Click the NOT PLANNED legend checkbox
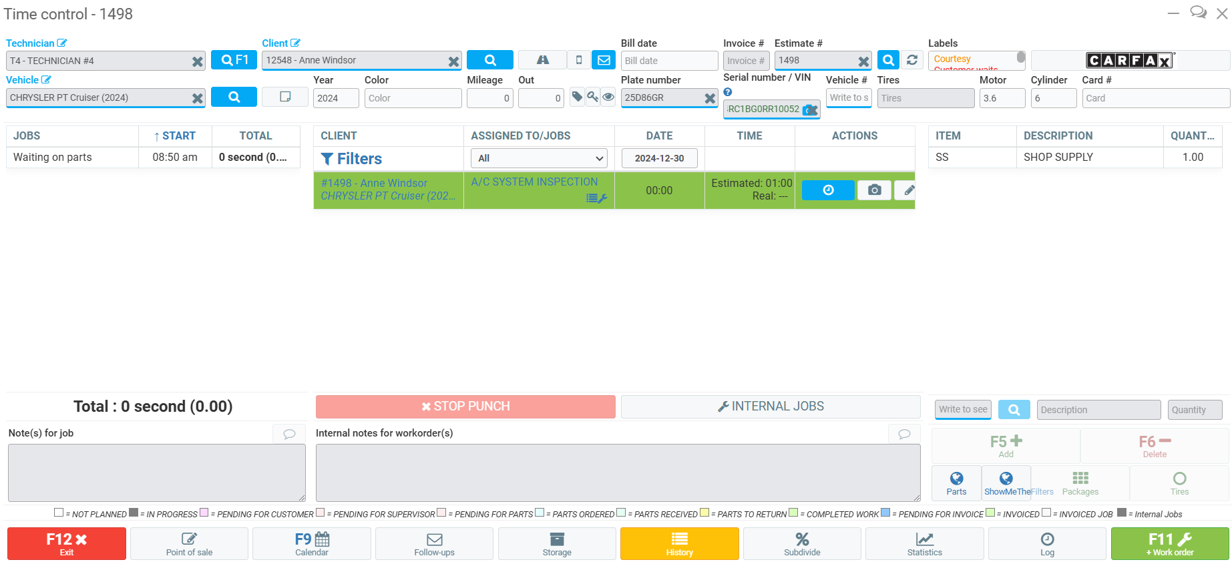 click(59, 513)
